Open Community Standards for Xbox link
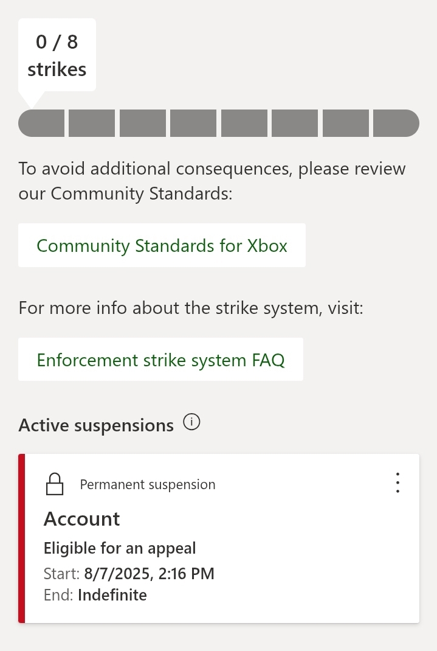This screenshot has width=437, height=651. coord(162,245)
